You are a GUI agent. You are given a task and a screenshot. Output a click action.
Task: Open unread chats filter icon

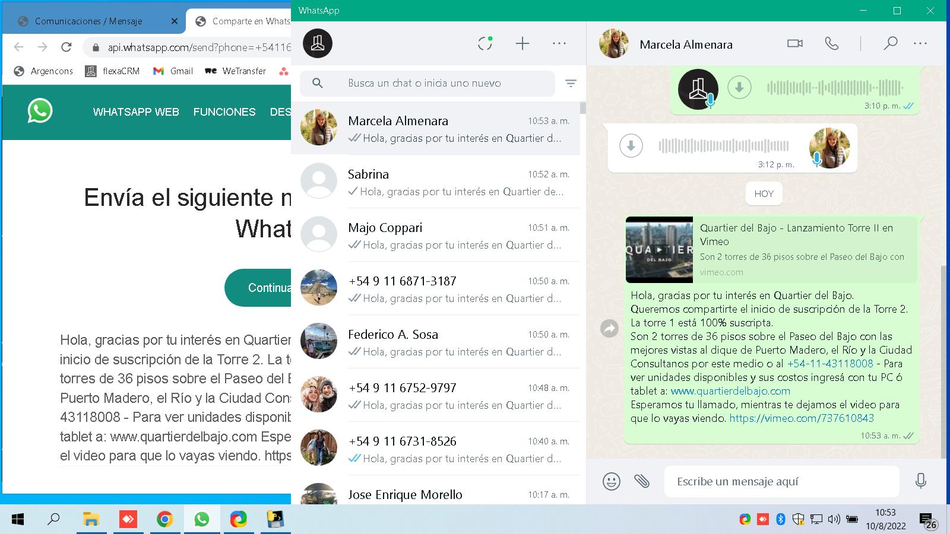(571, 84)
